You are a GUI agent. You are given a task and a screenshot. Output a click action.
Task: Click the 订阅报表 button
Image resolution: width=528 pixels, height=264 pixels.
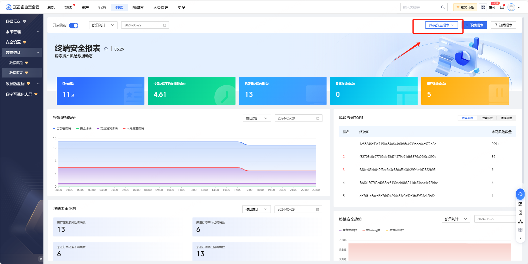pyautogui.click(x=503, y=25)
